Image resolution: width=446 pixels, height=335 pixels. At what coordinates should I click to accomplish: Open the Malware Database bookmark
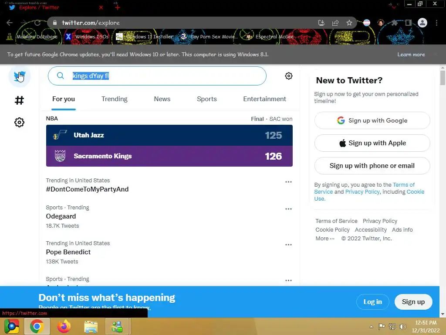point(32,37)
